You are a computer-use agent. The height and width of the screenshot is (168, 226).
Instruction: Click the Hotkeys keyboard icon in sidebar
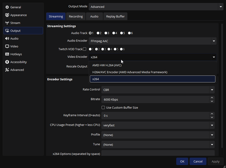point(7,54)
